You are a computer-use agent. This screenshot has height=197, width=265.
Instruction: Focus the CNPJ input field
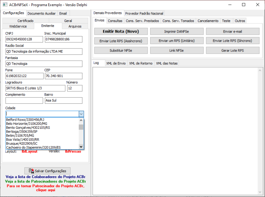(24, 39)
